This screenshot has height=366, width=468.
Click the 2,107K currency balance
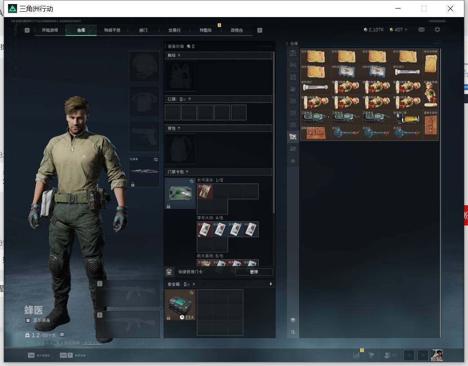coord(374,30)
